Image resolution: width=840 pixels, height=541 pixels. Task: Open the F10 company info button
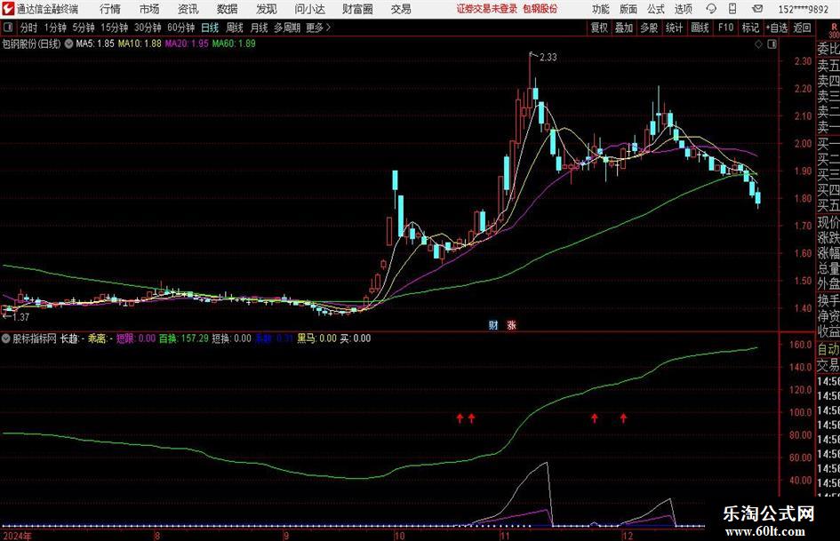(x=725, y=28)
